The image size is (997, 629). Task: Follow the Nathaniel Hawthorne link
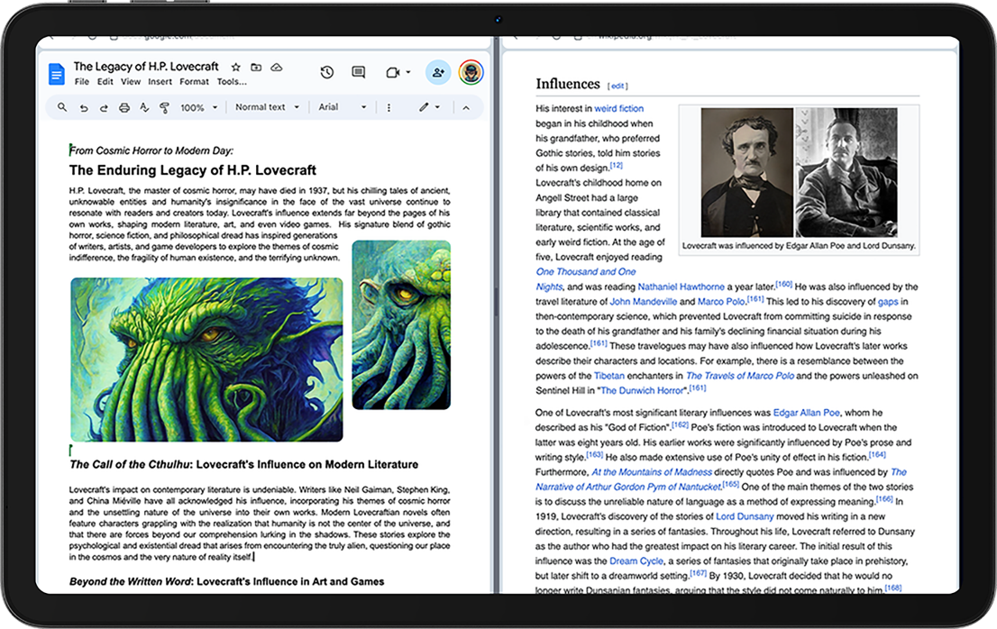pos(681,287)
